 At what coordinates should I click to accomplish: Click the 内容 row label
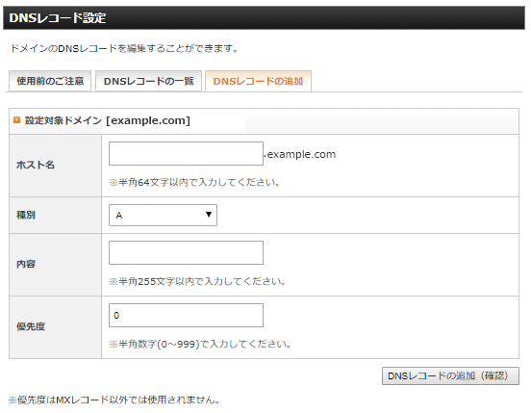[x=26, y=264]
